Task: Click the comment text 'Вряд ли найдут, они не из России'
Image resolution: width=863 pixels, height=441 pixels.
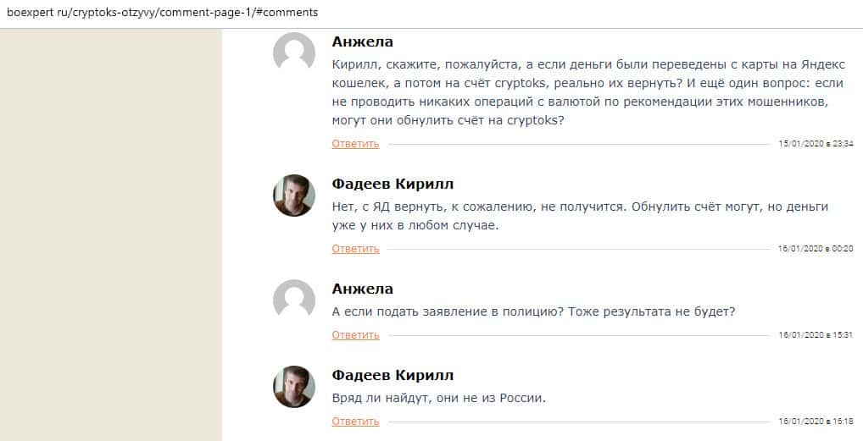Action: (x=438, y=397)
